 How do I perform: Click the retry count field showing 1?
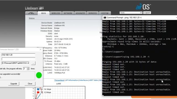click(x=25, y=68)
